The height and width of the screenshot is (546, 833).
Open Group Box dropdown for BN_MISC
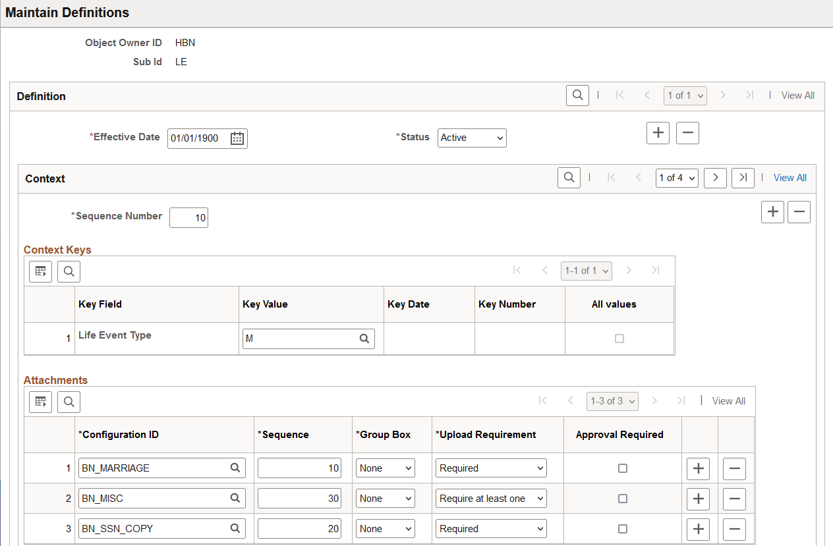pyautogui.click(x=386, y=499)
